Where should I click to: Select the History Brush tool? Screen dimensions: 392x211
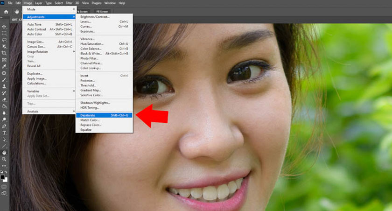pyautogui.click(x=4, y=93)
